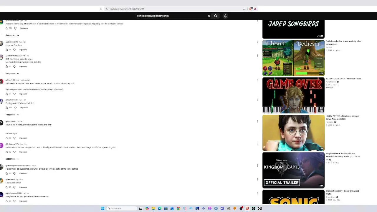Image resolution: width=377 pixels, height=212 pixels.
Task: Like the "Imagine this for next game" comment
Action: point(7,201)
